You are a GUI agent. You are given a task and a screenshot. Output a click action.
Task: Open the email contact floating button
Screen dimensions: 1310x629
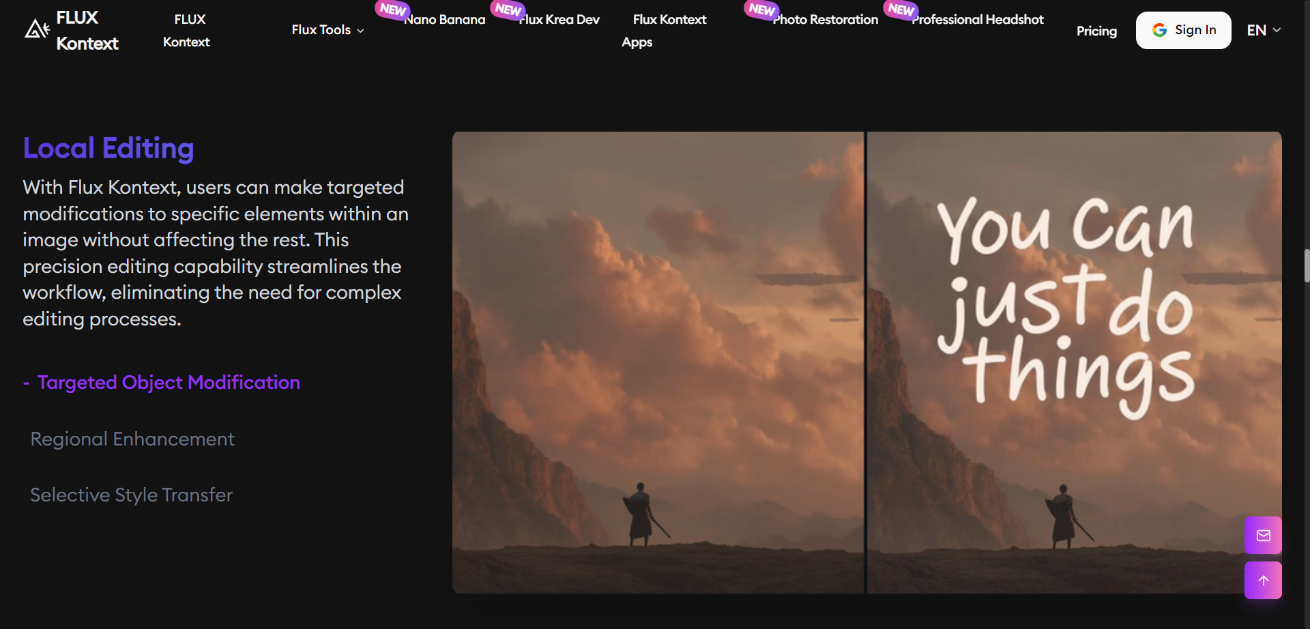[x=1263, y=536]
